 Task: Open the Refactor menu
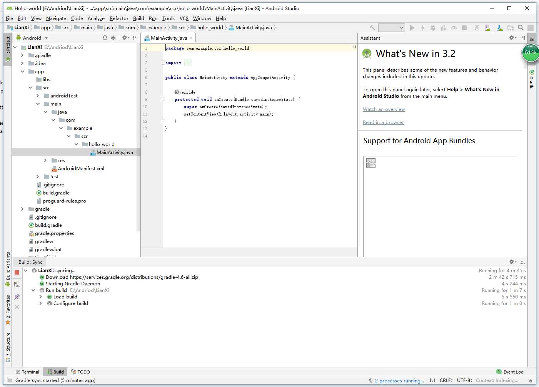pos(119,18)
